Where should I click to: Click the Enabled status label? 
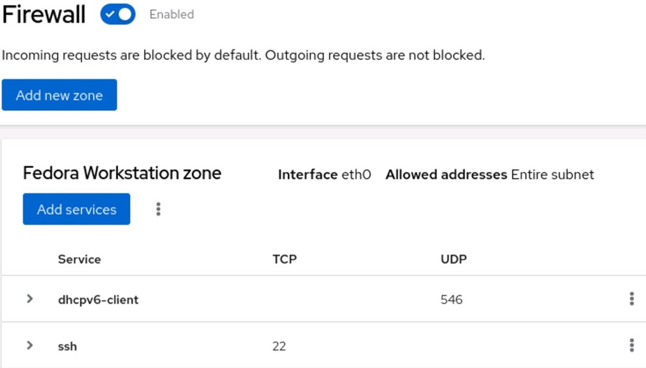pos(172,15)
